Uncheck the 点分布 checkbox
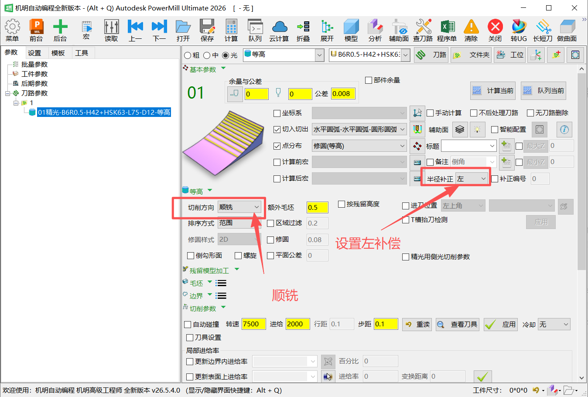This screenshot has height=397, width=588. click(x=277, y=146)
